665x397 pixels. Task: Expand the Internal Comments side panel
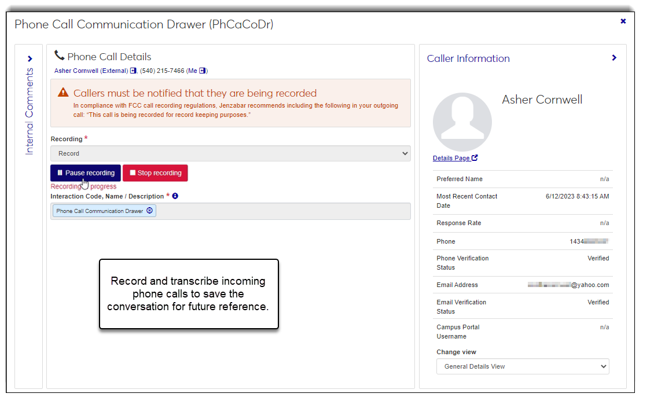point(30,58)
